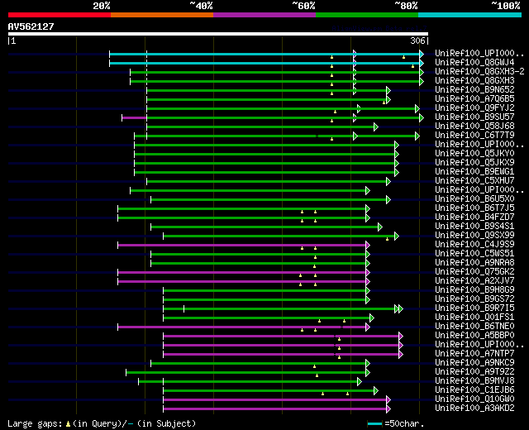Click the UniRef100_A7NTP7 label
Viewport: 529px width, 430px height.
pos(474,354)
